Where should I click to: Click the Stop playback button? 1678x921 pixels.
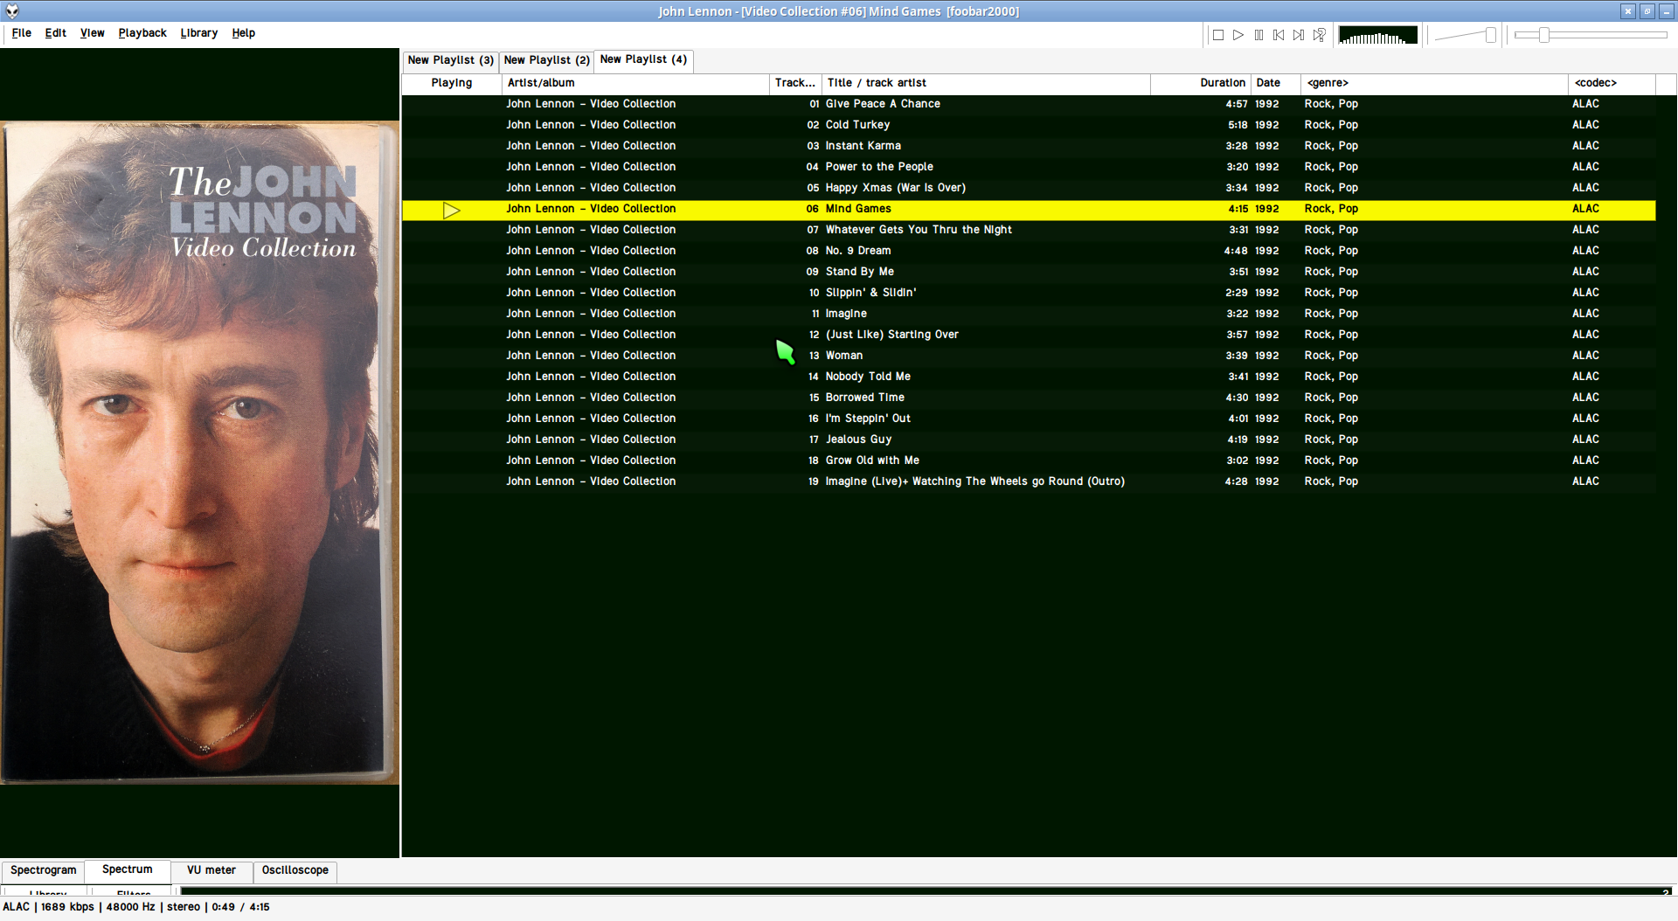(x=1217, y=35)
